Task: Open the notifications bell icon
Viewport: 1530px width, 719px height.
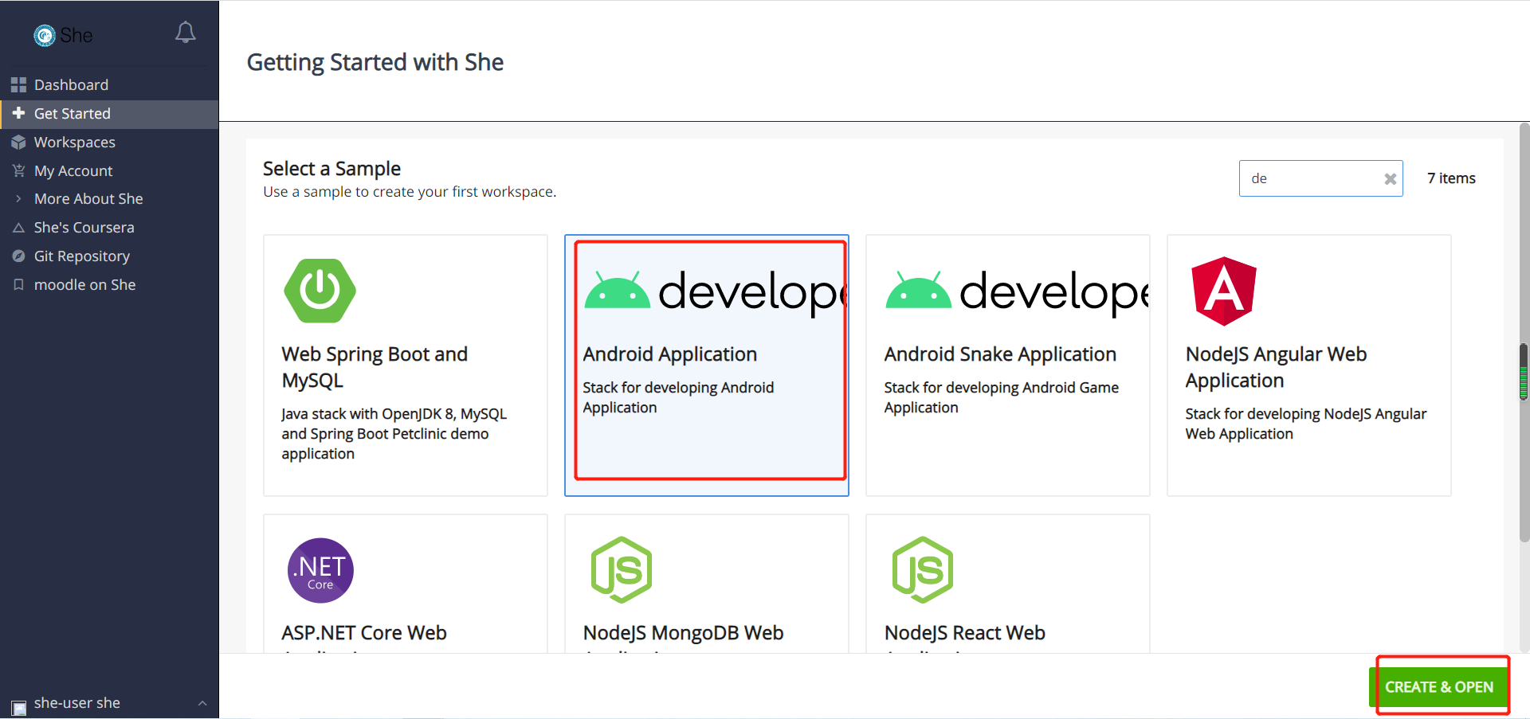Action: point(185,33)
